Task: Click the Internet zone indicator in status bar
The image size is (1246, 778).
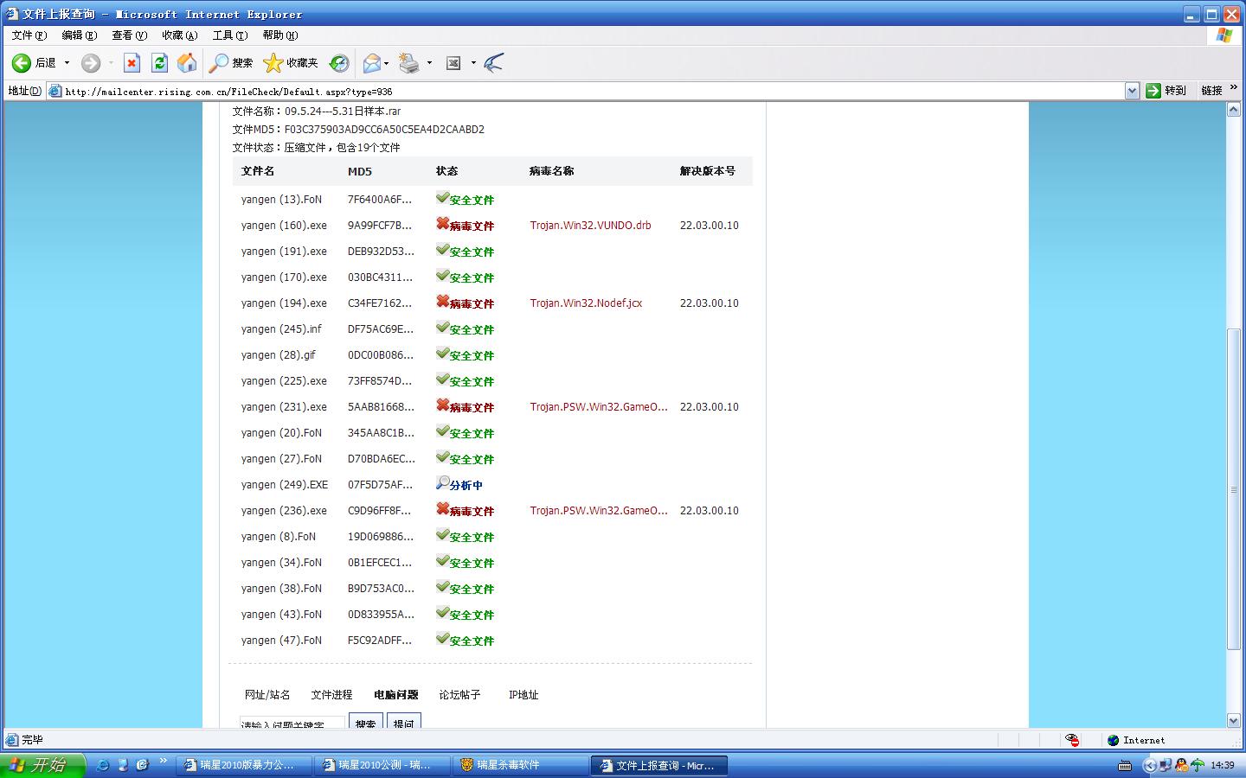Action: pyautogui.click(x=1136, y=740)
